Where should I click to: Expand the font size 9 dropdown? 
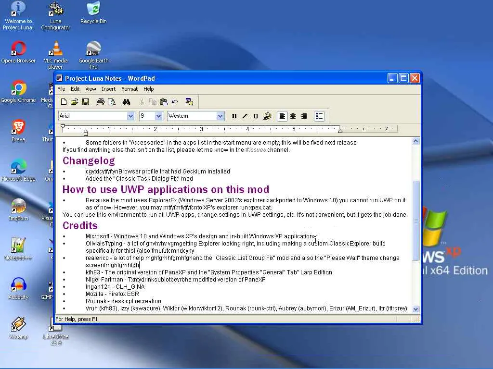tap(159, 116)
